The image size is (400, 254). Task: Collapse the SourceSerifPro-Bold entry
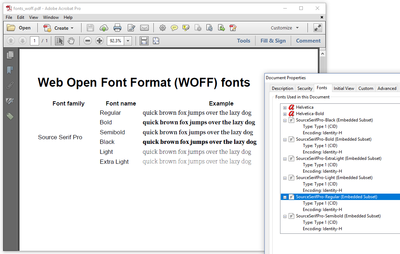(285, 140)
